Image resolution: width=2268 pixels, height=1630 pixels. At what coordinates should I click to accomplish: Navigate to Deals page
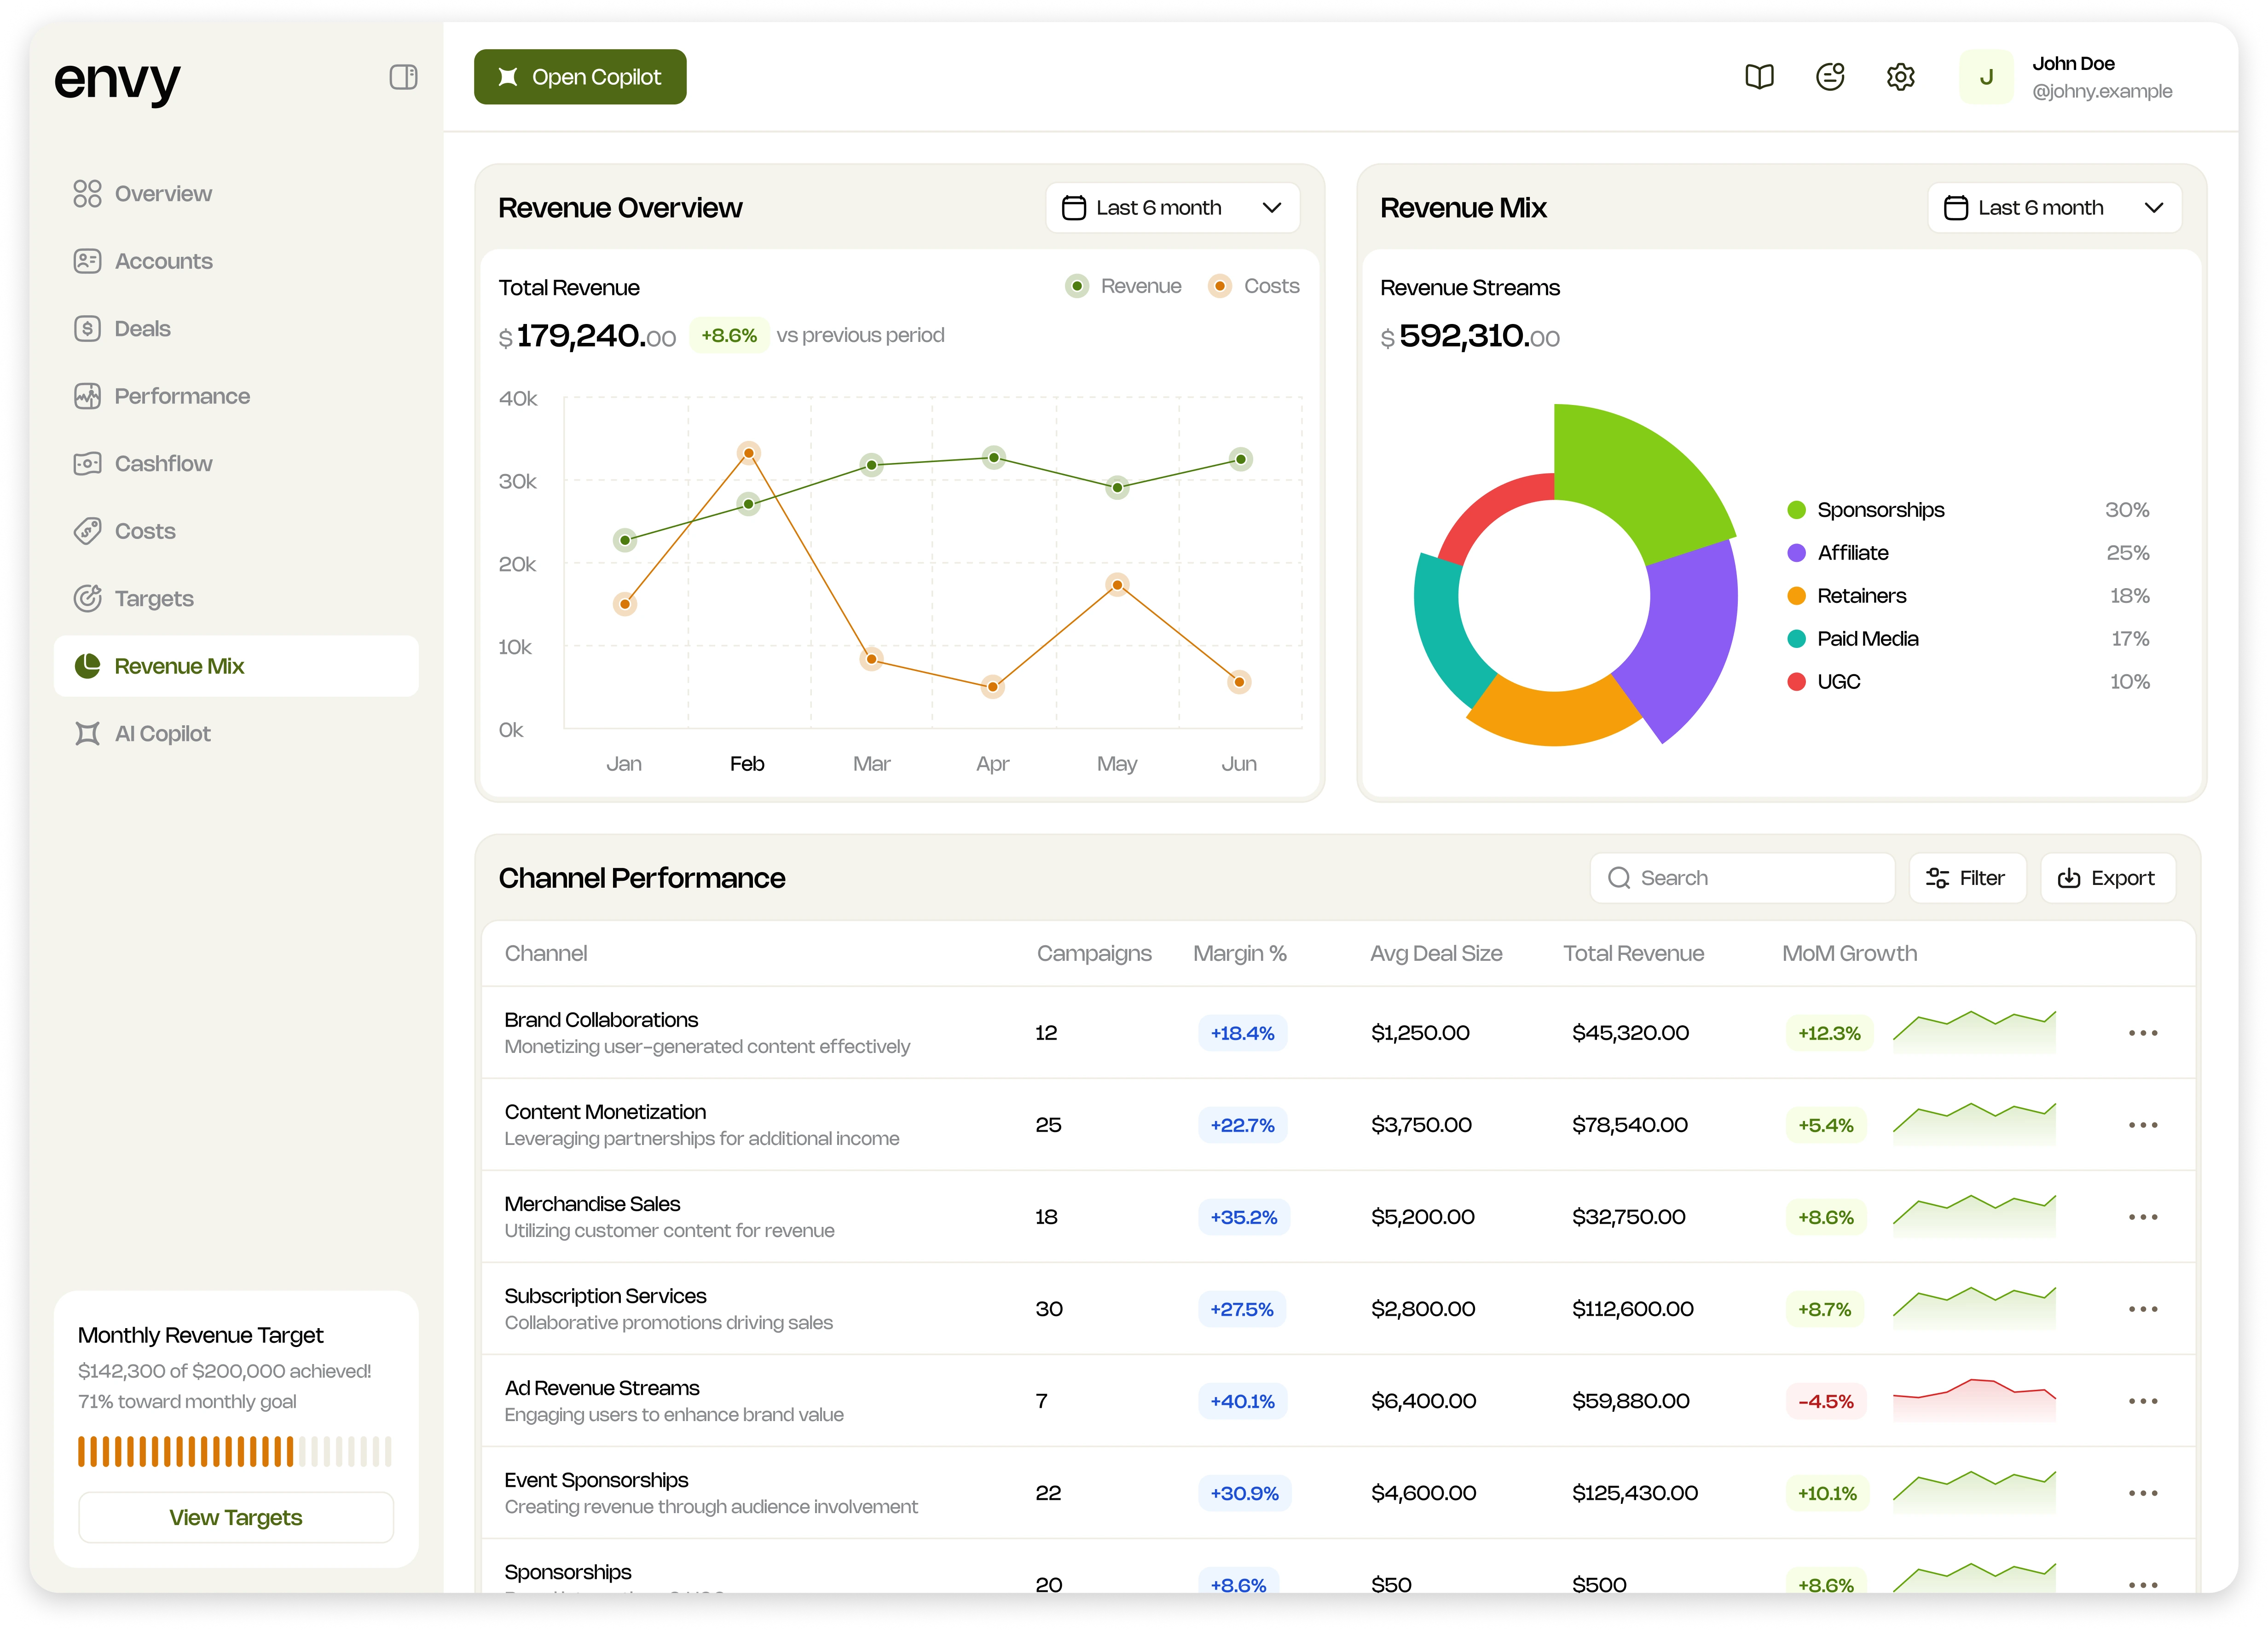(236, 328)
